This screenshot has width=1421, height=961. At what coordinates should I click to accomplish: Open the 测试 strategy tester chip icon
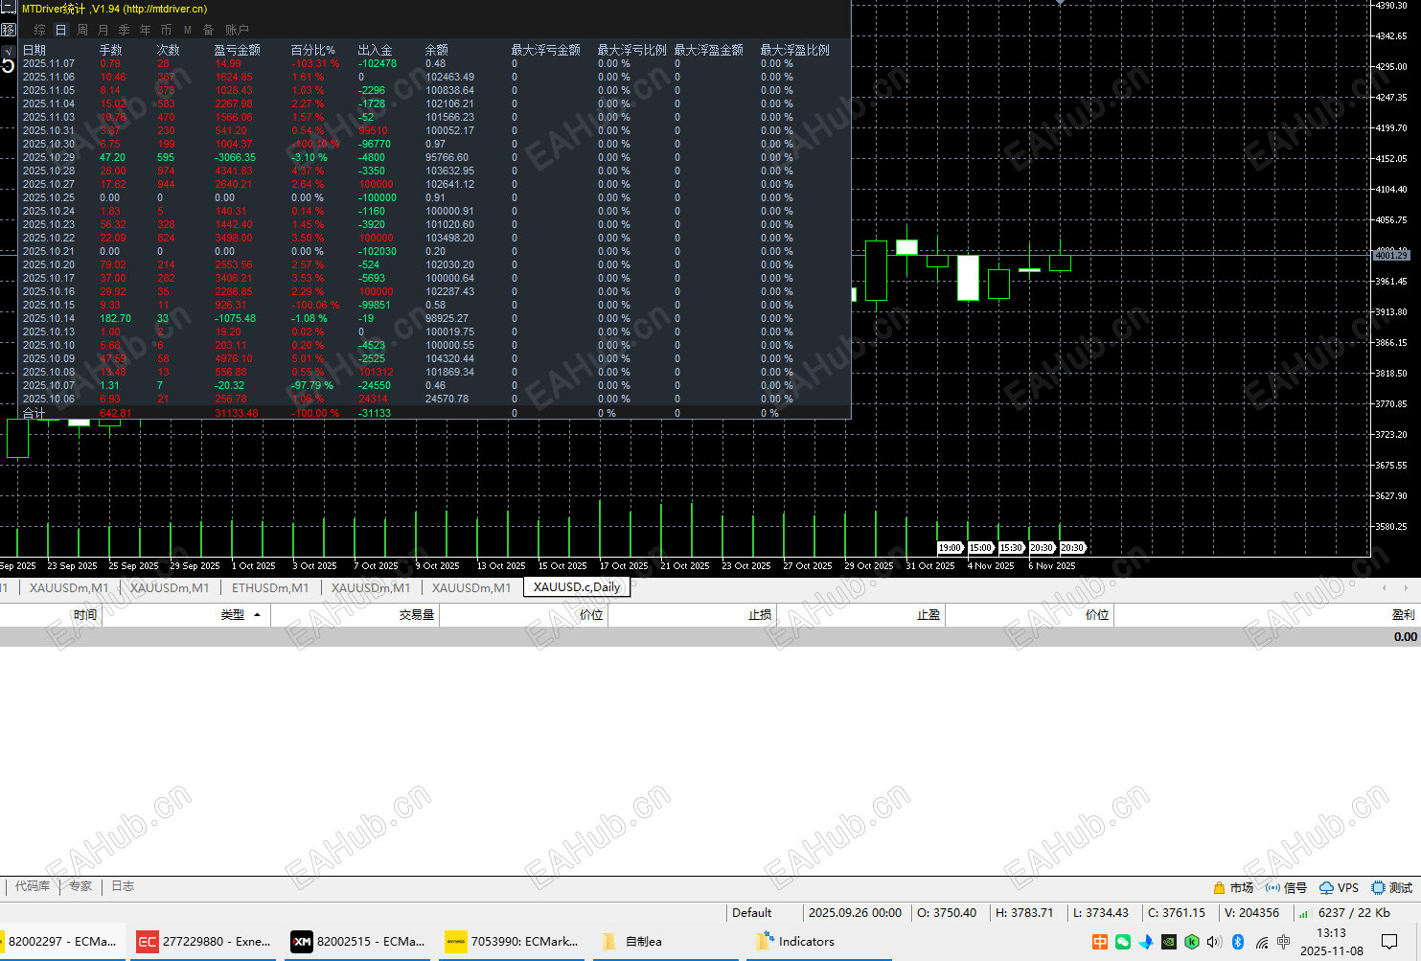tap(1378, 888)
